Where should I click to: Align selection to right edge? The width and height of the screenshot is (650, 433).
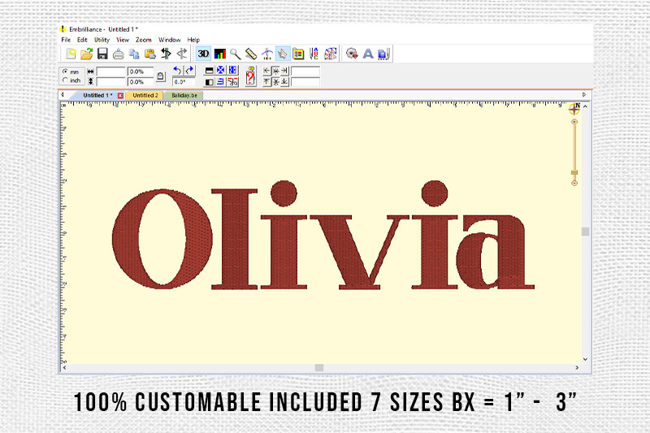284,71
